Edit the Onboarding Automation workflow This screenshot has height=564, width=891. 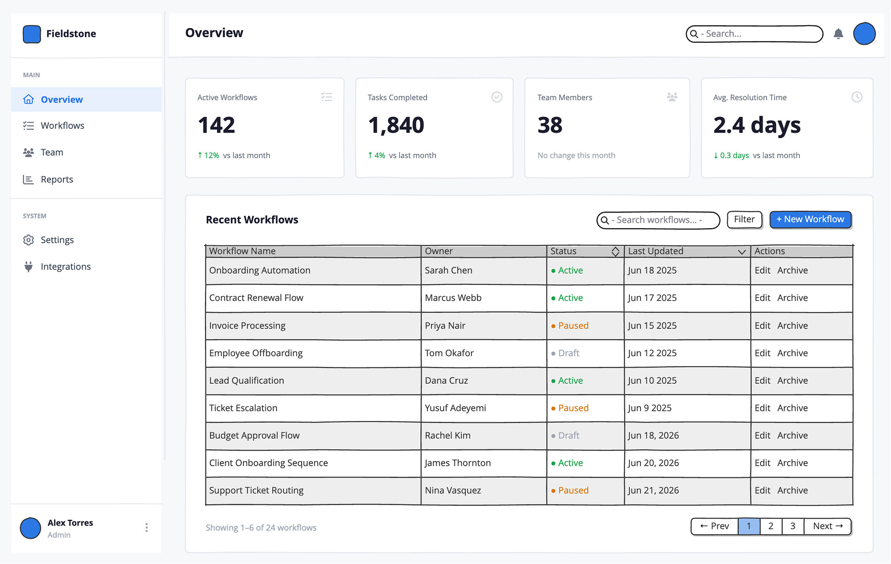762,271
